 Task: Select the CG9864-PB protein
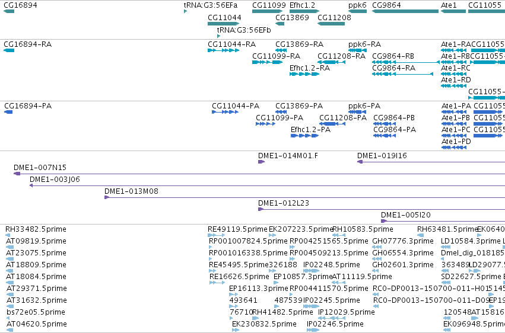point(385,124)
